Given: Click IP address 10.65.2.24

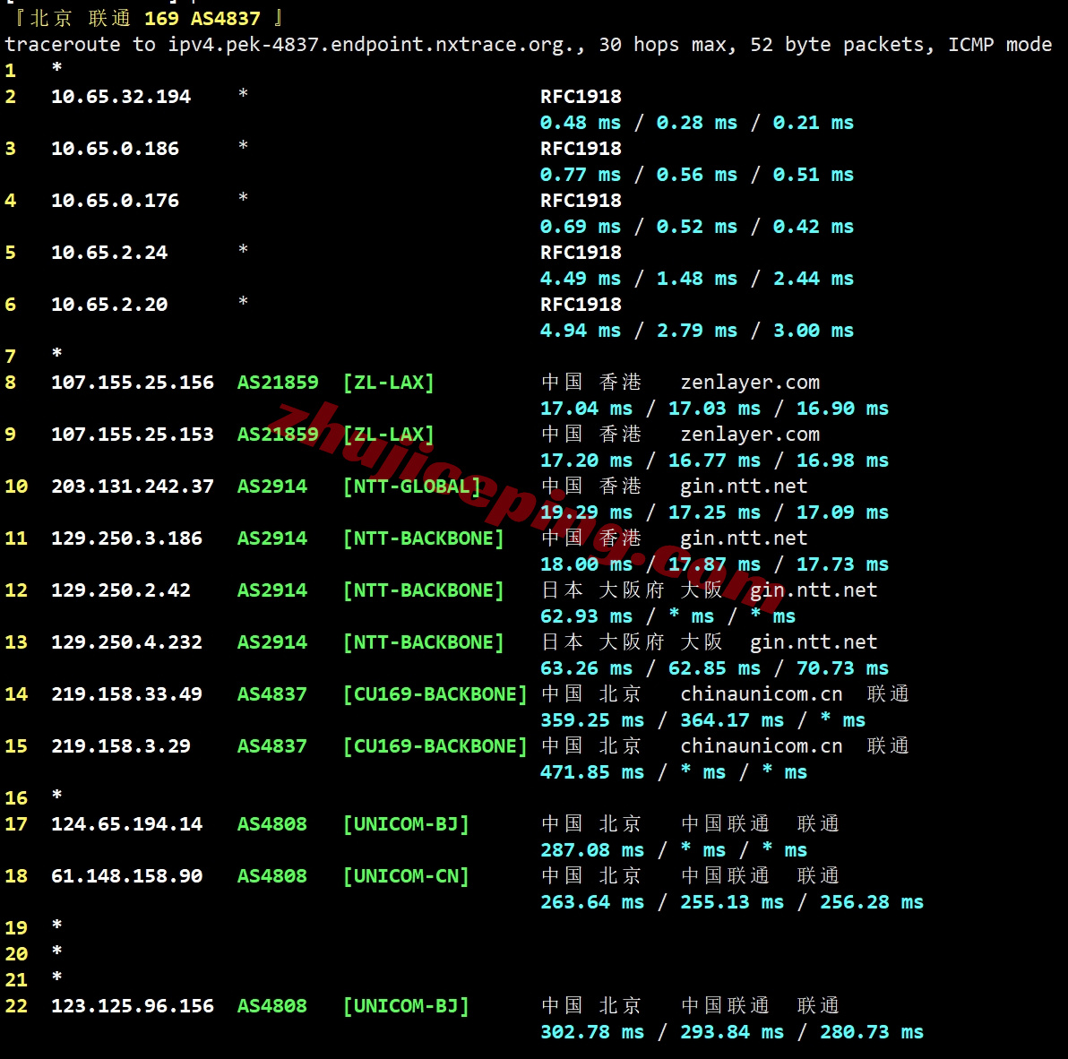Looking at the screenshot, I should pos(109,253).
